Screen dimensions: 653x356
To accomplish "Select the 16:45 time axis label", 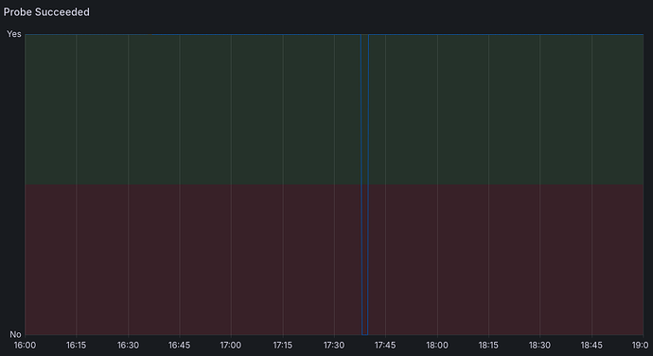I will point(180,346).
